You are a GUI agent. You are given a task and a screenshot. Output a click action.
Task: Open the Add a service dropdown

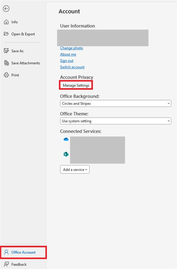tap(75, 169)
